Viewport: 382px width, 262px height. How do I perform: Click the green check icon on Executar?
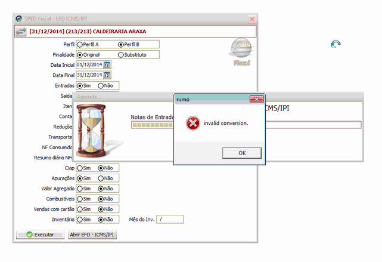click(29, 235)
